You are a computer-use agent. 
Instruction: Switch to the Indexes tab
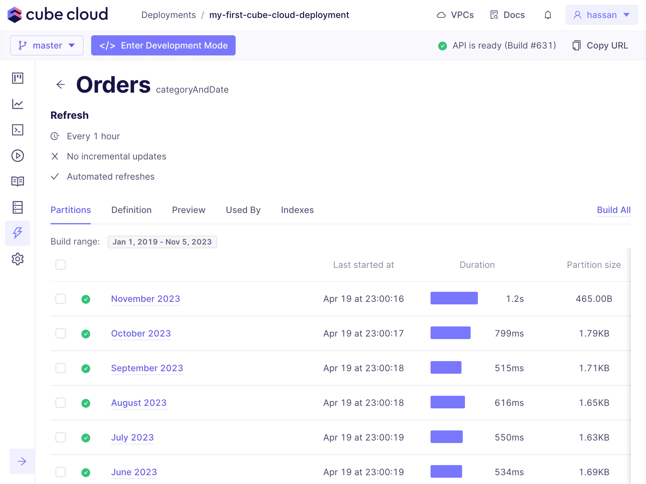[x=297, y=210]
